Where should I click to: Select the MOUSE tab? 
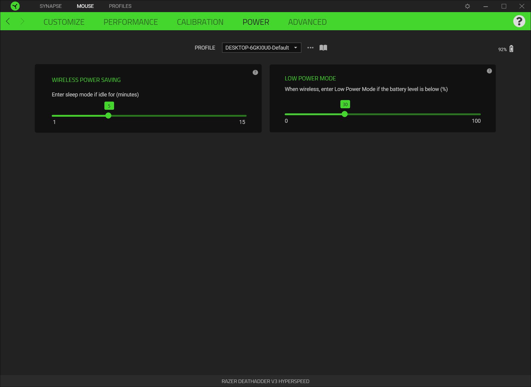pyautogui.click(x=85, y=6)
